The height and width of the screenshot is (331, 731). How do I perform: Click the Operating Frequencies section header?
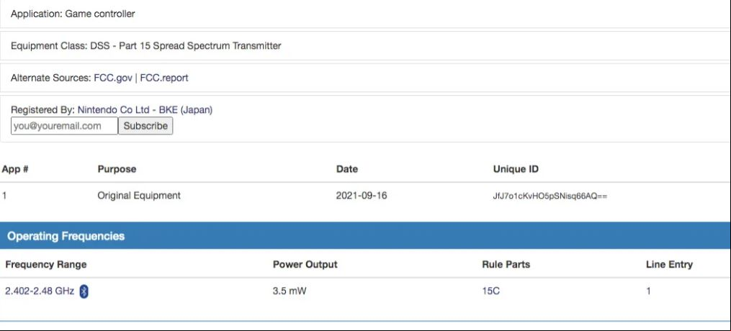[366, 235]
